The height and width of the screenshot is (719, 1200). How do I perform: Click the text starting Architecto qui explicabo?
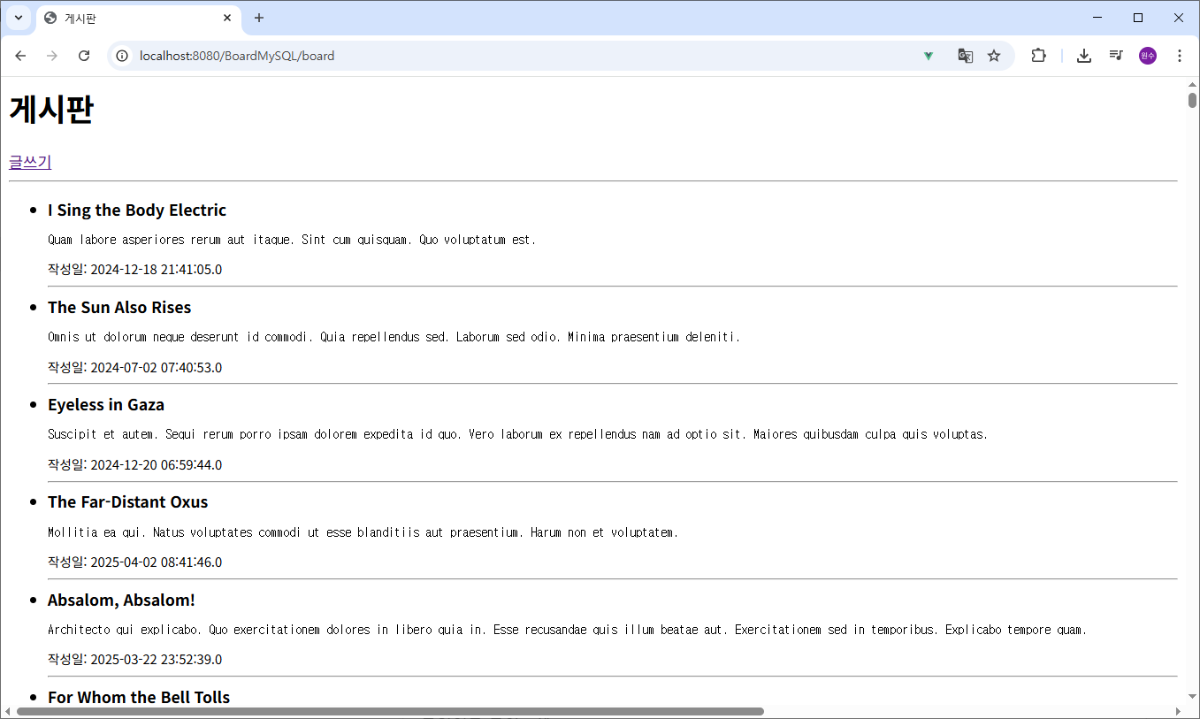tap(568, 630)
